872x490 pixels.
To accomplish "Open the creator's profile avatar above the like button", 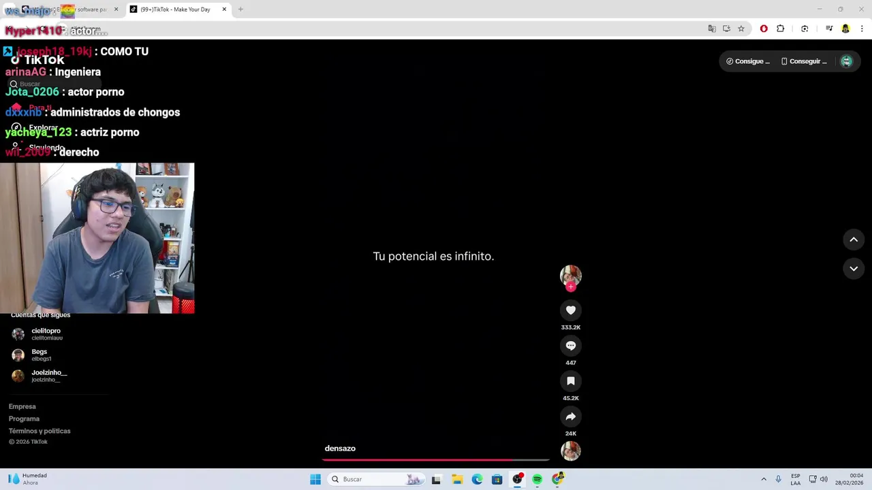I will 571,275.
